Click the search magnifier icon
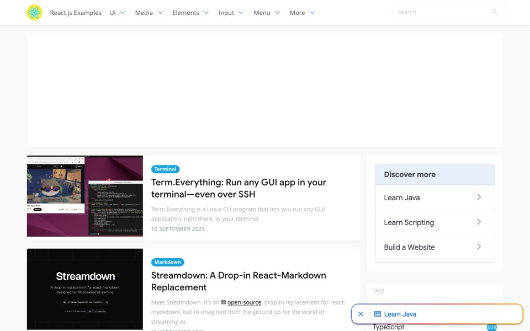This screenshot has height=331, width=530. coord(494,12)
